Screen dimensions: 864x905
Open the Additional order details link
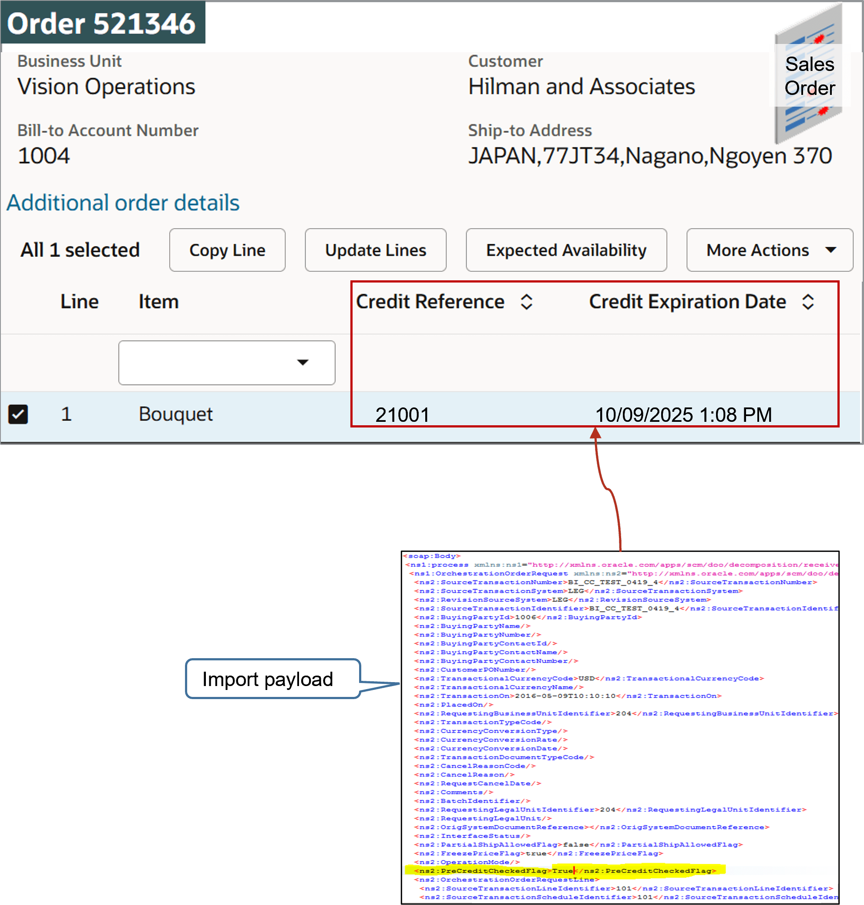[x=123, y=203]
